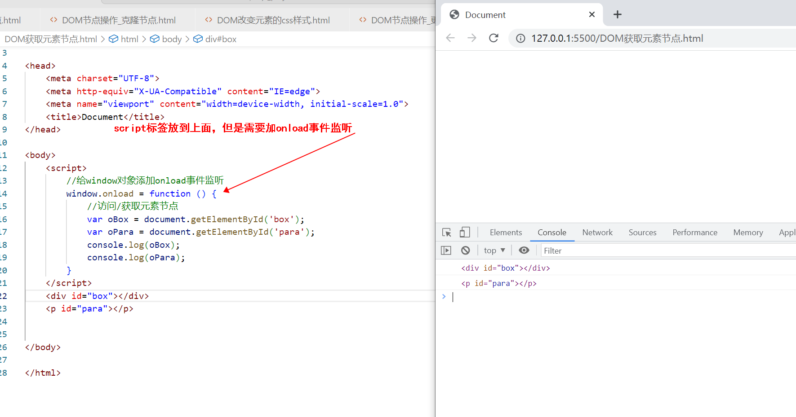Open the Memory DevTools tab

point(748,233)
